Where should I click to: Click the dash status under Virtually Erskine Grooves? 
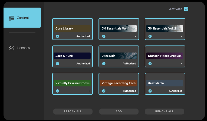coord(89,91)
